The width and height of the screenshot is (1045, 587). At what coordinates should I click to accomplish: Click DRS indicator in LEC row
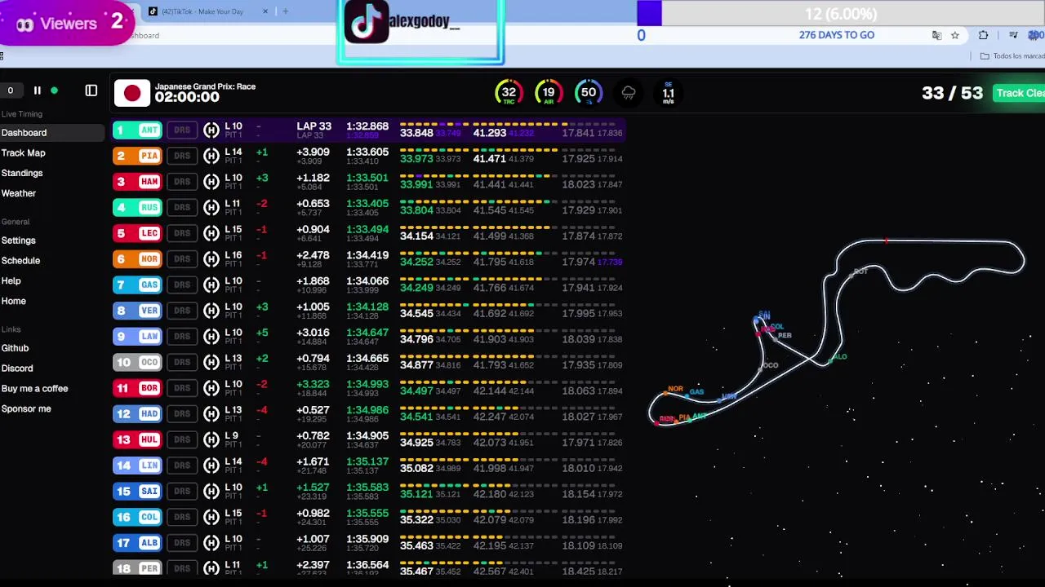(x=182, y=233)
